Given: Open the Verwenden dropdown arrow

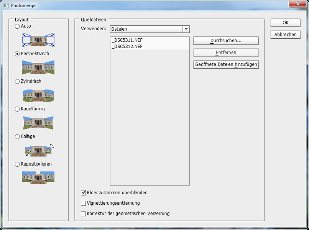Looking at the screenshot, I should point(186,29).
